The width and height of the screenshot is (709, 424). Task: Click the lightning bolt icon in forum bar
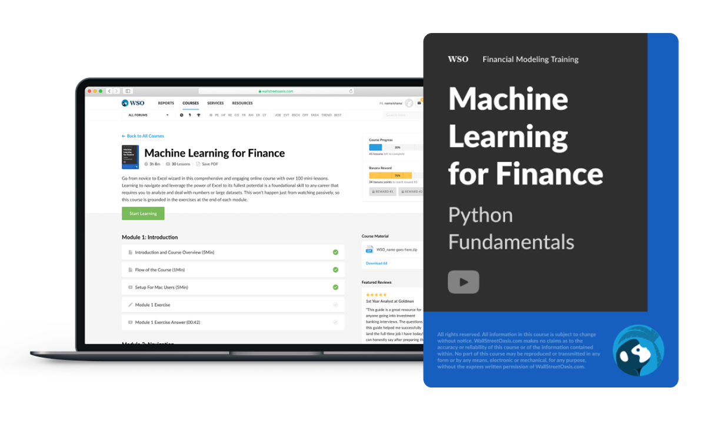coord(189,115)
